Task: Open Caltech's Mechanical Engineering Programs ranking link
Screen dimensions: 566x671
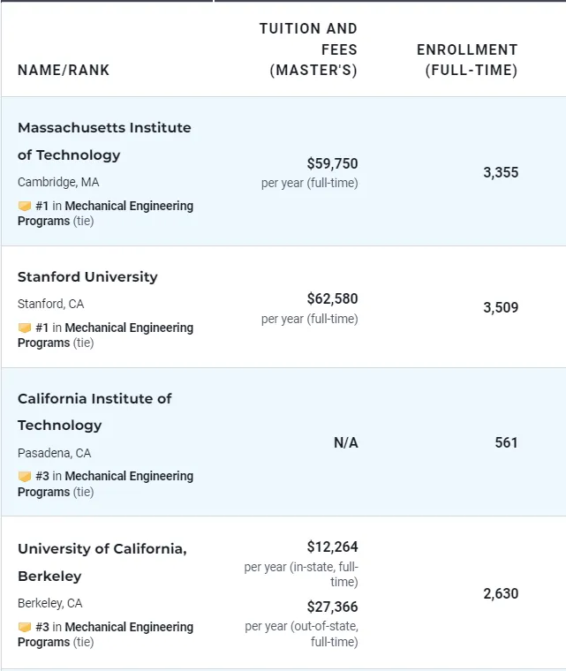Action: (x=129, y=477)
